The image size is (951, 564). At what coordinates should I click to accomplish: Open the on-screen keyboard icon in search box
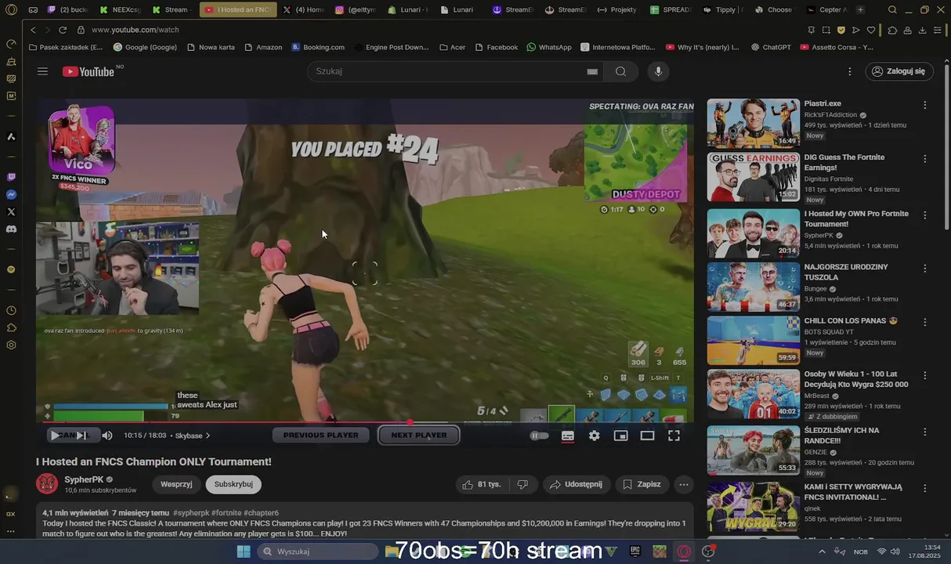click(592, 71)
